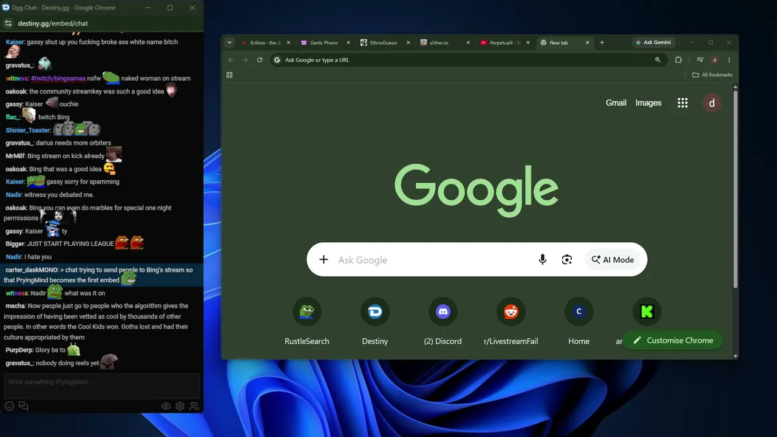Click username flac_ in chat
The height and width of the screenshot is (437, 777).
[13, 117]
